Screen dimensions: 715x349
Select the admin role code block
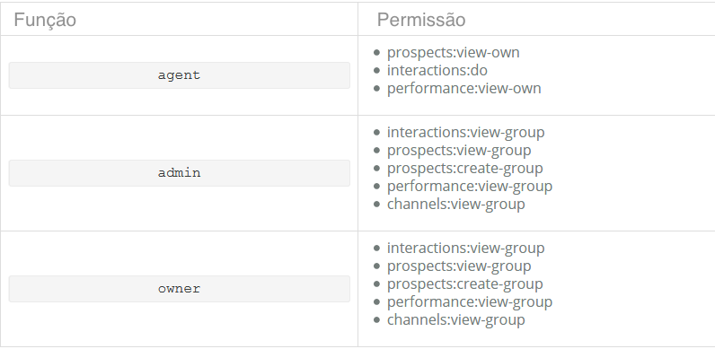point(180,173)
